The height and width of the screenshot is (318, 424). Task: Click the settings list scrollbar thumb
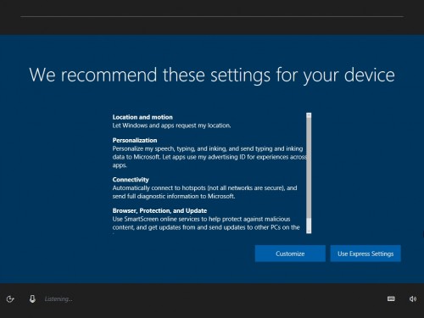pyautogui.click(x=309, y=168)
